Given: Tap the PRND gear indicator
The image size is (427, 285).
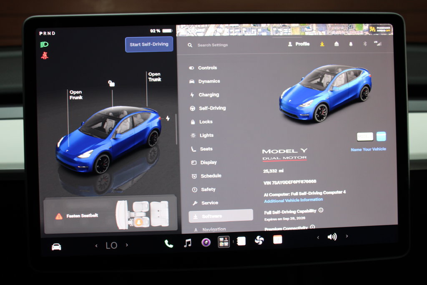Looking at the screenshot, I should click(x=47, y=33).
